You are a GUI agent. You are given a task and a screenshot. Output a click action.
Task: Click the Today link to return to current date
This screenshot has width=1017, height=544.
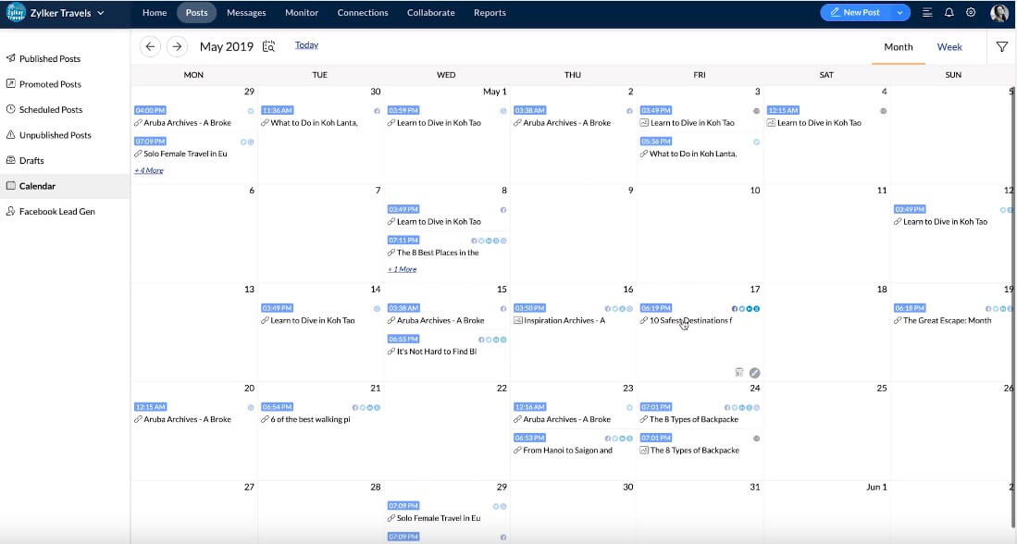pos(306,44)
